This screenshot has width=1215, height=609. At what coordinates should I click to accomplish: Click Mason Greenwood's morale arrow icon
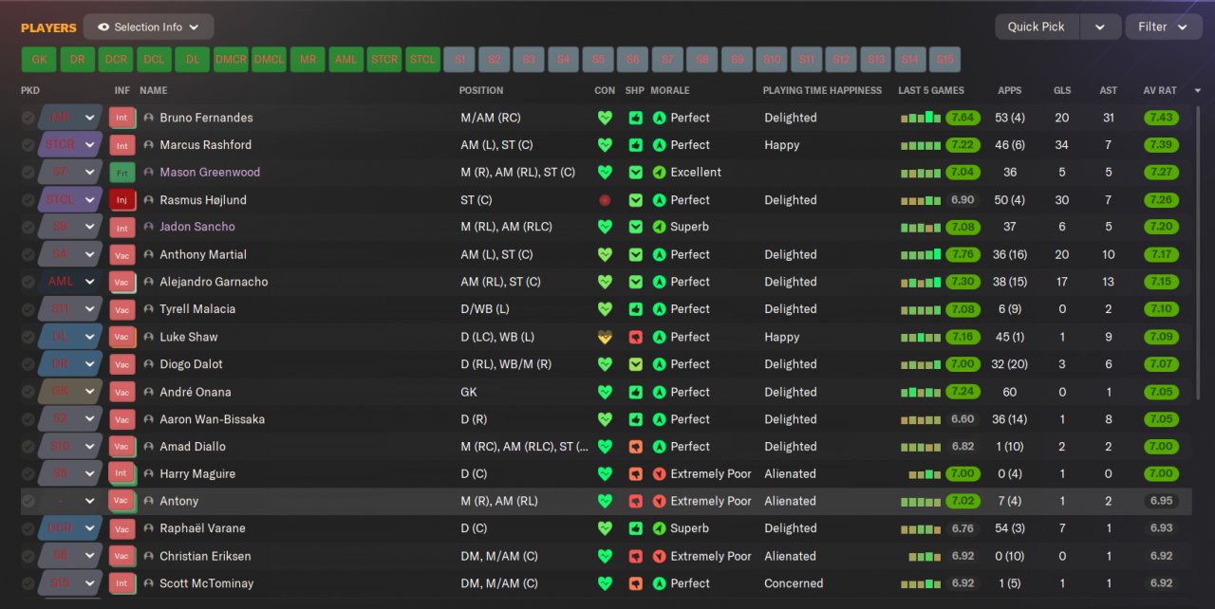[x=659, y=173]
